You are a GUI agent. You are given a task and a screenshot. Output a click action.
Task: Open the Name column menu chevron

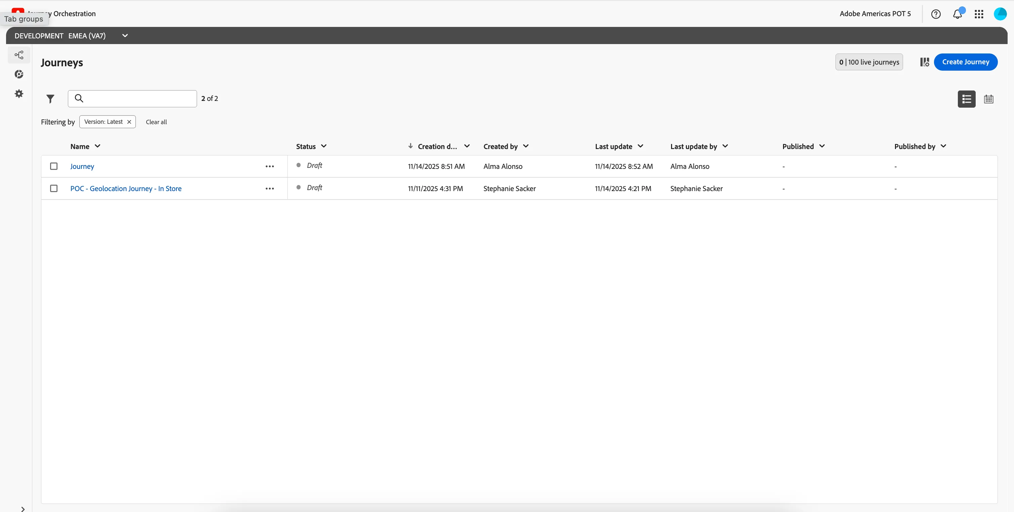(x=97, y=146)
